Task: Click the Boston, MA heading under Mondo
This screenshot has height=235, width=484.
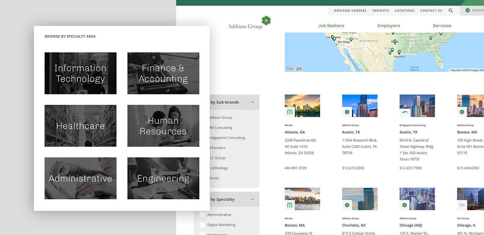Action: [x=294, y=225]
